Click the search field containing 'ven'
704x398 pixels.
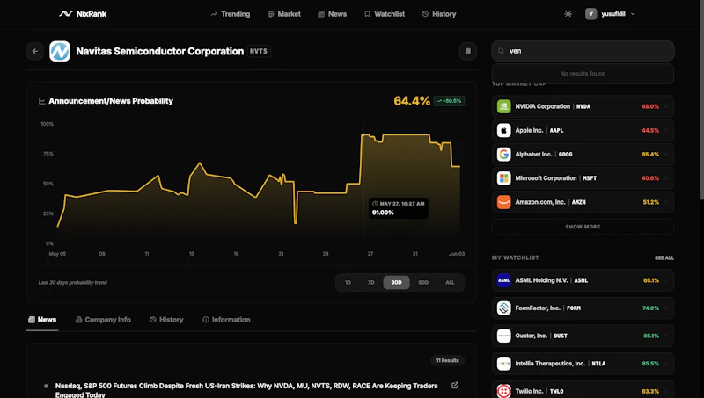(583, 51)
